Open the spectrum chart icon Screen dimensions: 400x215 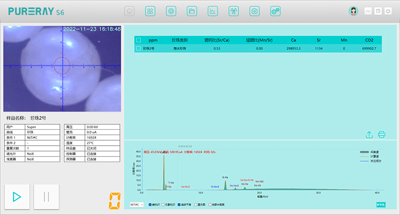click(212, 11)
